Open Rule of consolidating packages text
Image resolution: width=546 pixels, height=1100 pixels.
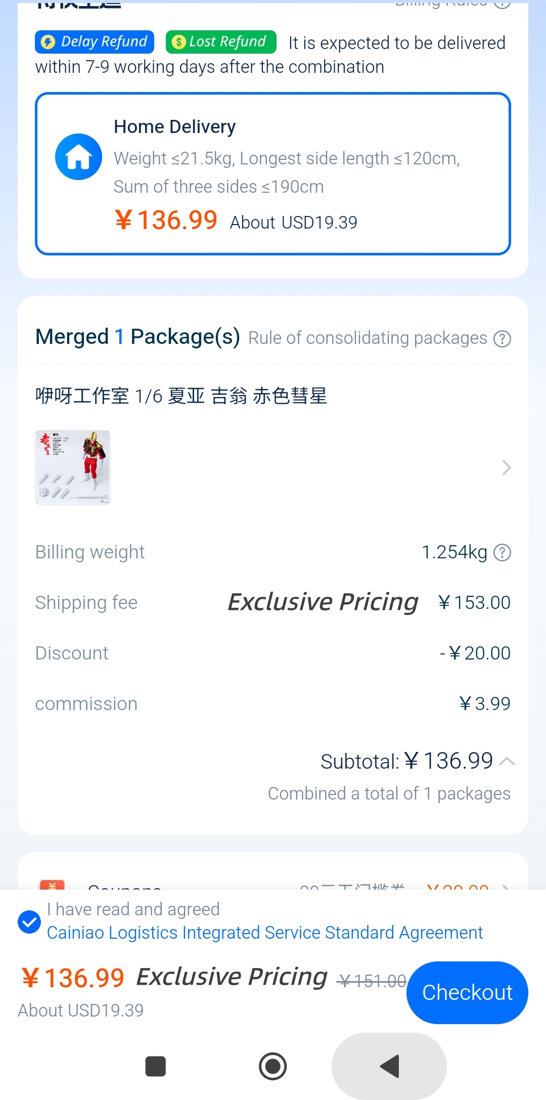tap(368, 338)
